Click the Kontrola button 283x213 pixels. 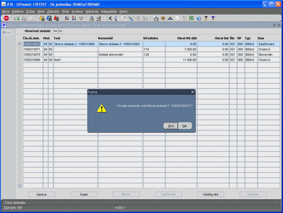[253, 195]
